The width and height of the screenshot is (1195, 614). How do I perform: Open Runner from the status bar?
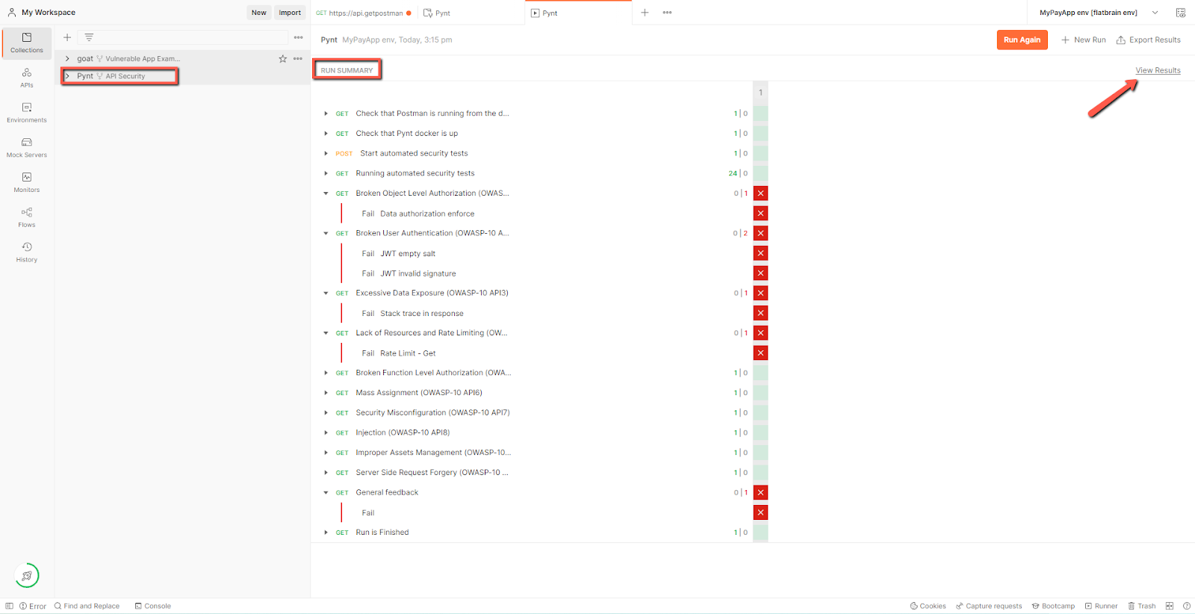[1101, 606]
